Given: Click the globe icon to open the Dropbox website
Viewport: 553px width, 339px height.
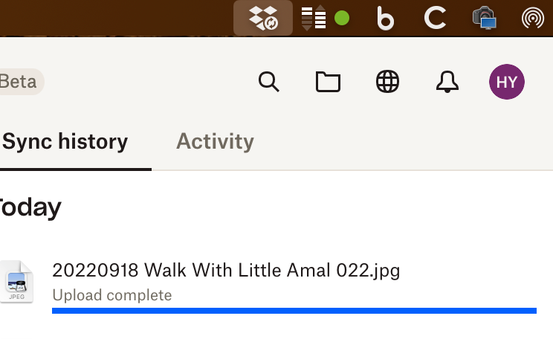Looking at the screenshot, I should tap(387, 82).
